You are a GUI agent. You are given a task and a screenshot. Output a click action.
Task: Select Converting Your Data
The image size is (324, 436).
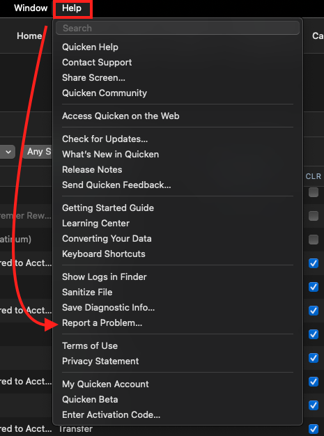[107, 238]
